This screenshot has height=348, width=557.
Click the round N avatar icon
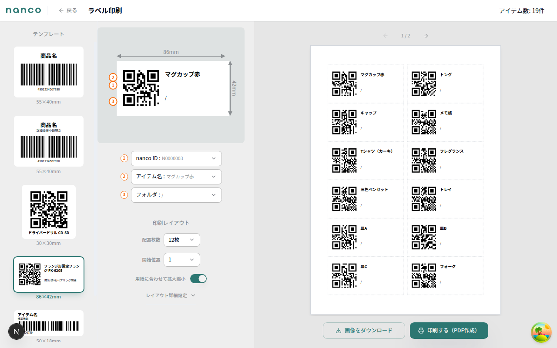click(x=17, y=331)
